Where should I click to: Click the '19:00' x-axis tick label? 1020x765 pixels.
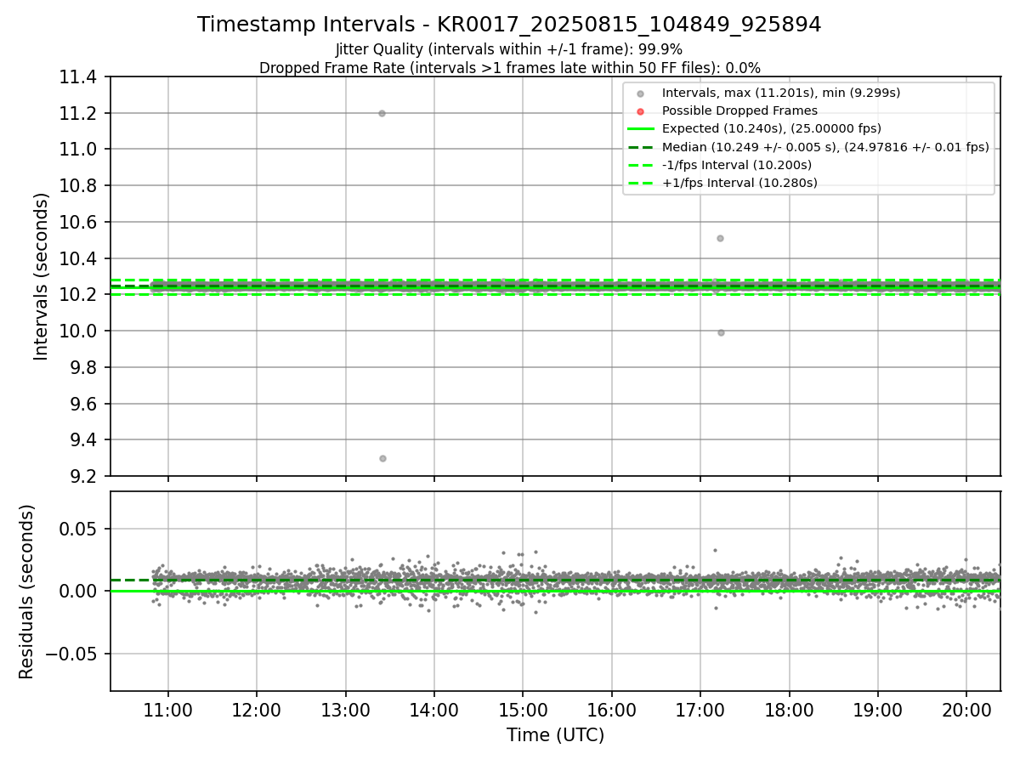pos(877,709)
